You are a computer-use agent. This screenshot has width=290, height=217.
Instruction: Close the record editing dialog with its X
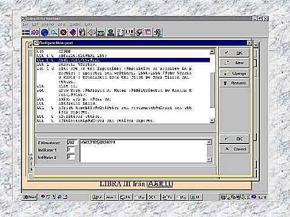(x=249, y=43)
